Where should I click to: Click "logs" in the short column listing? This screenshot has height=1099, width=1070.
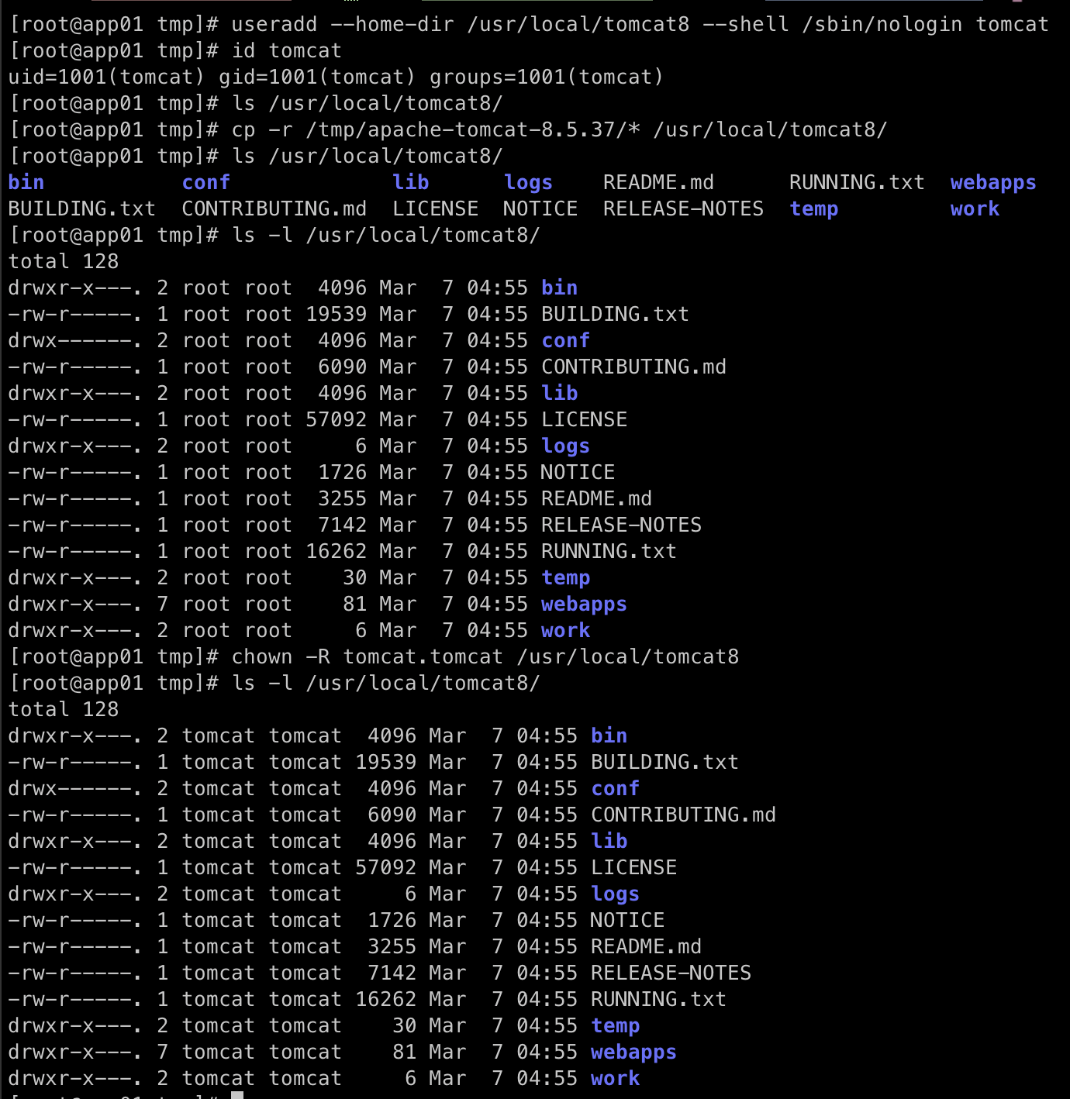tap(528, 183)
